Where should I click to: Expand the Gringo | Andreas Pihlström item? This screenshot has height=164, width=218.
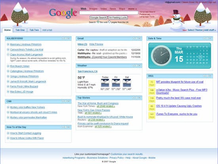point(8,76)
